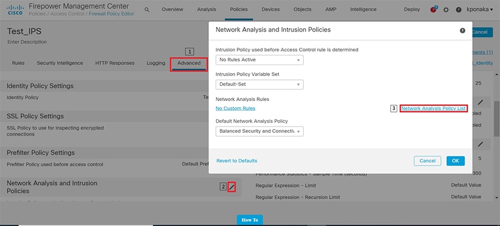
Task: Switch to the Advanced tab
Action: click(189, 63)
